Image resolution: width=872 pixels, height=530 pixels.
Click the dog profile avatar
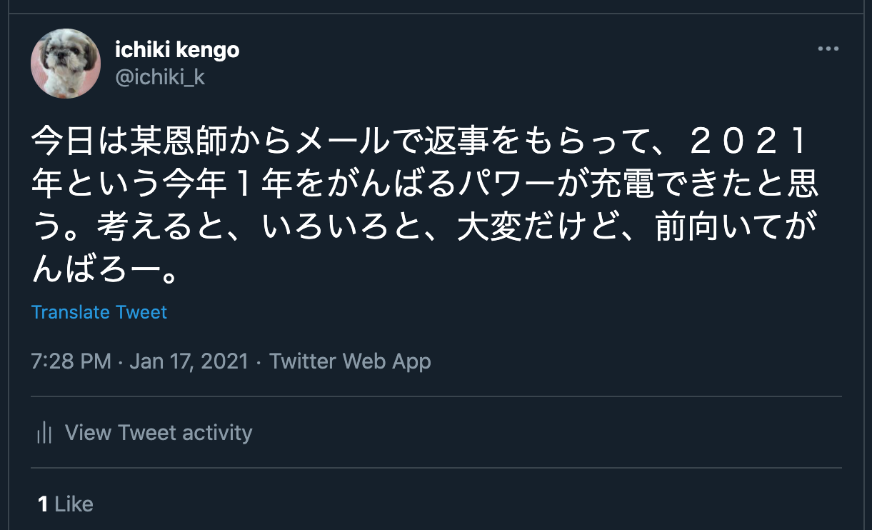66,64
